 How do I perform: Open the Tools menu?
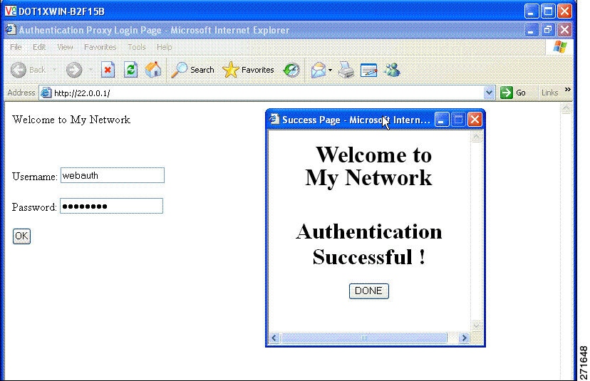pyautogui.click(x=137, y=47)
